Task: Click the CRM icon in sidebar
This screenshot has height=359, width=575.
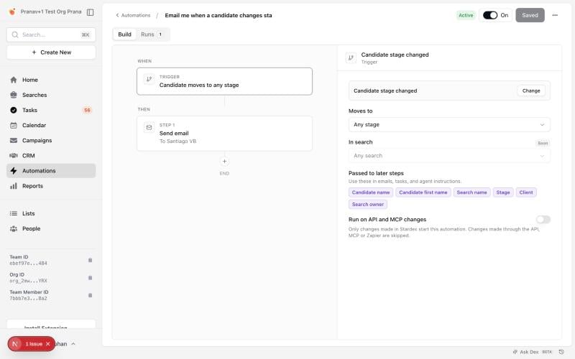Action: pyautogui.click(x=14, y=156)
